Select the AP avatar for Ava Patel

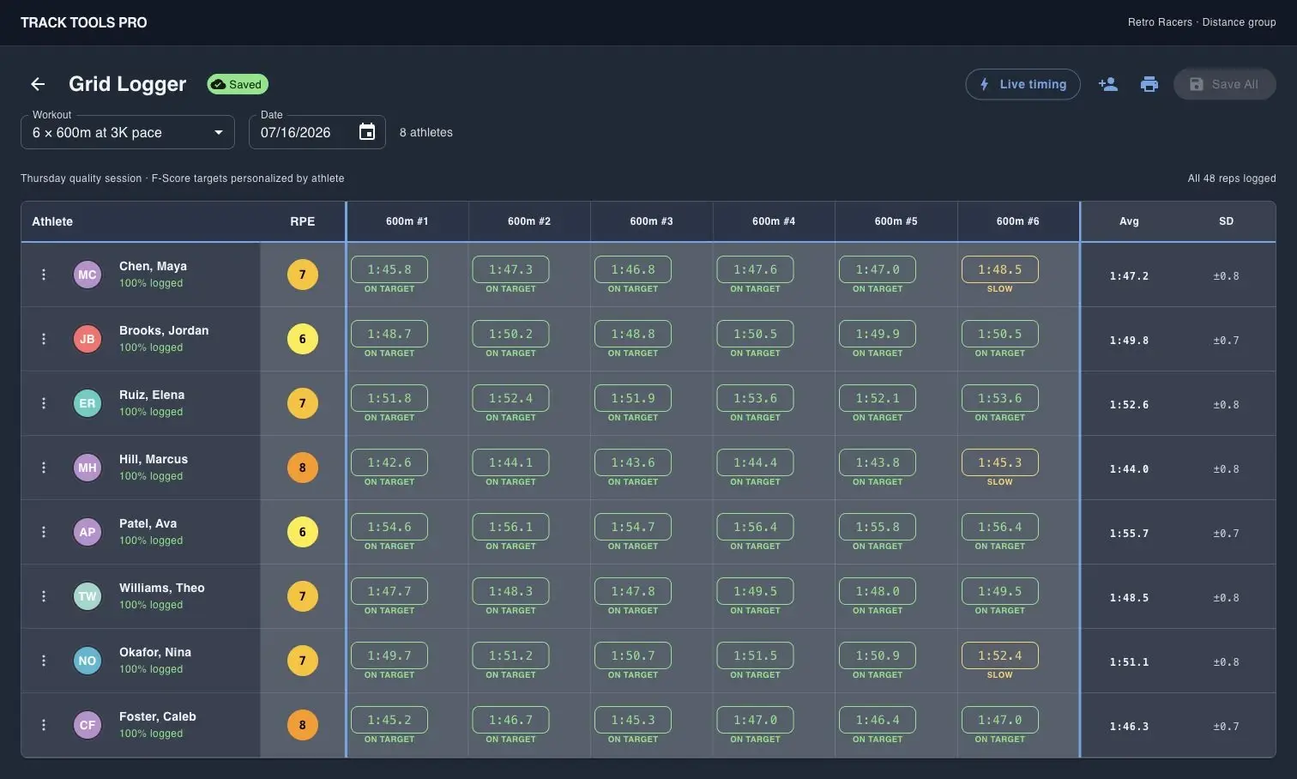87,532
